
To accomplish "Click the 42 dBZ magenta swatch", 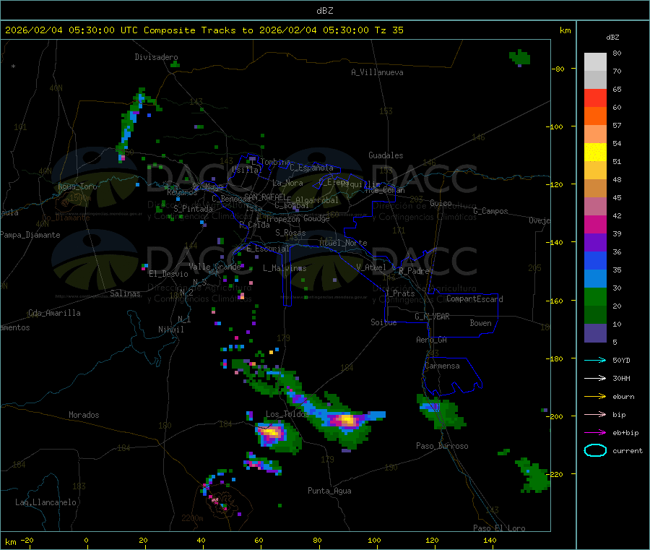I will (x=595, y=224).
